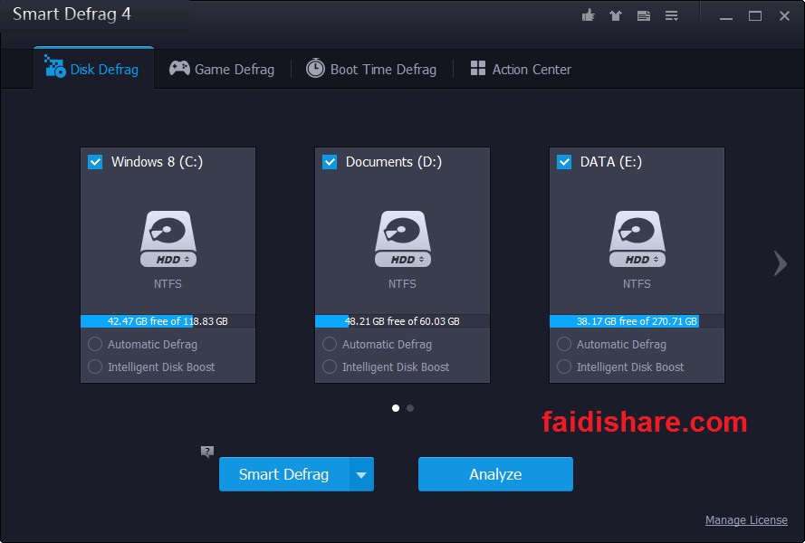The image size is (805, 543).
Task: Click the Documents (D:) drive label
Action: tap(394, 162)
